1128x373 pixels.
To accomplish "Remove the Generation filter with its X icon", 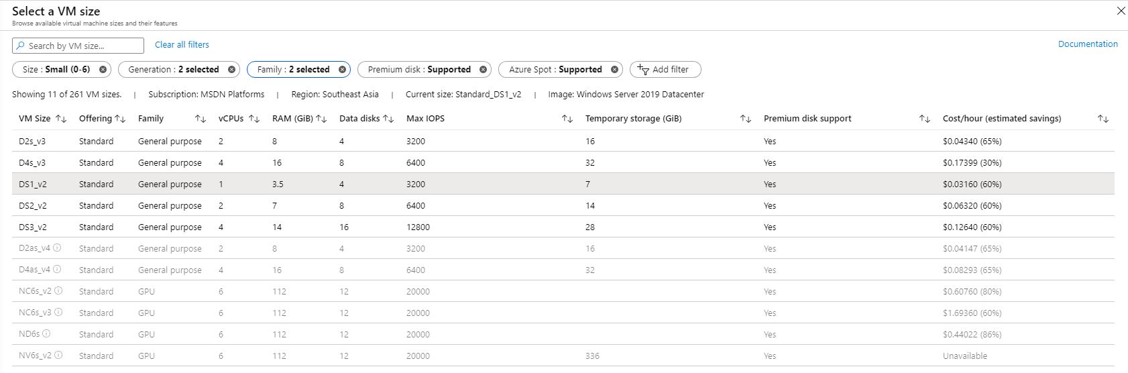I will (x=231, y=70).
